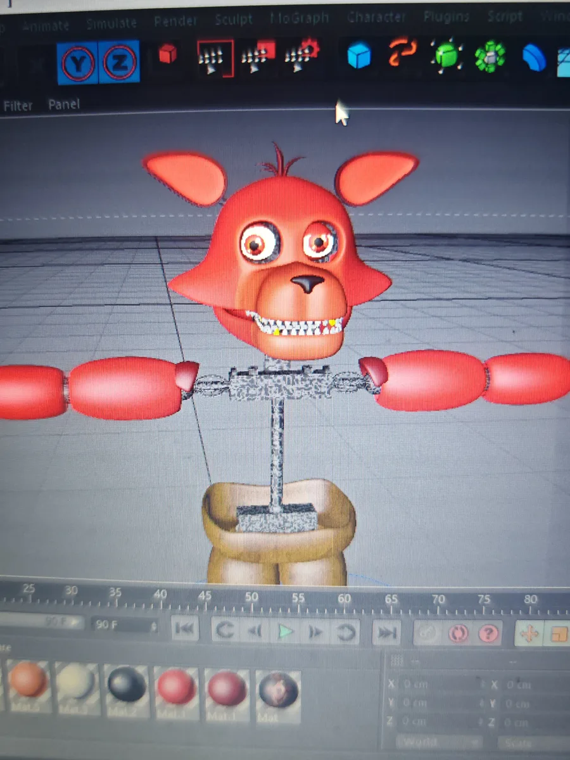Click the X size field 0 cm
The width and height of the screenshot is (570, 760).
(x=535, y=685)
